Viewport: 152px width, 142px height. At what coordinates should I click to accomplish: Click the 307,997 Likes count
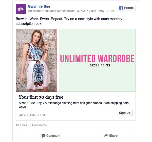(86, 11)
